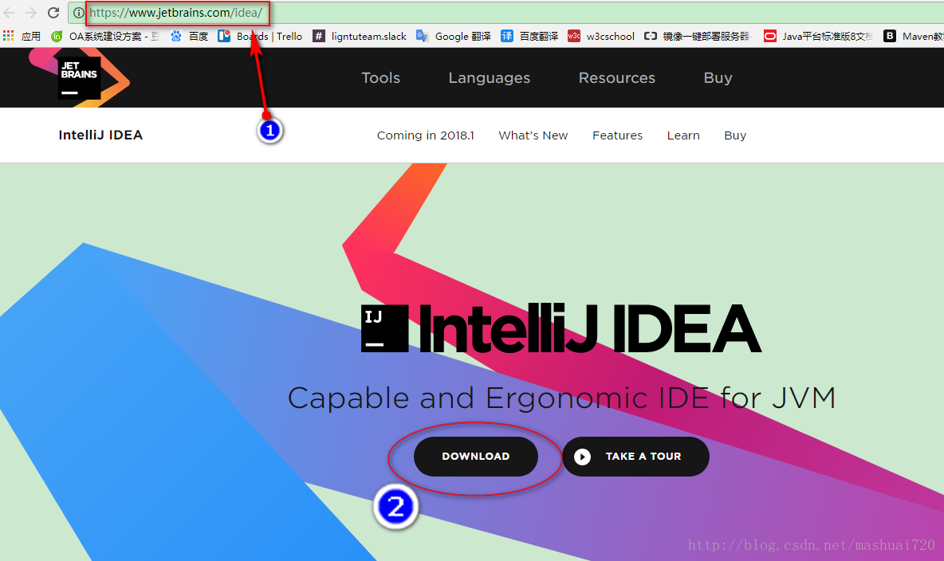Open the Resources menu

616,77
